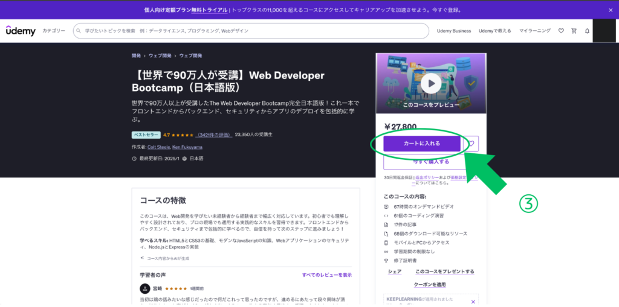Open instructor Ken Fukuyama link
619x307 pixels.
[187, 147]
